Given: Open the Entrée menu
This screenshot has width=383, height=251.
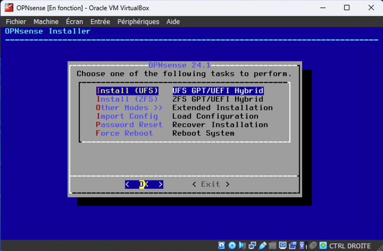Looking at the screenshot, I should (100, 21).
